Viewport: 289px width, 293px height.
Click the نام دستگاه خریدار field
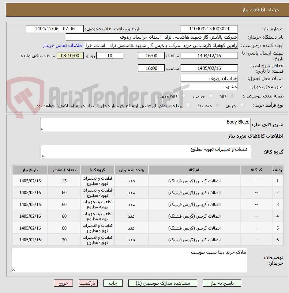click(x=152, y=37)
